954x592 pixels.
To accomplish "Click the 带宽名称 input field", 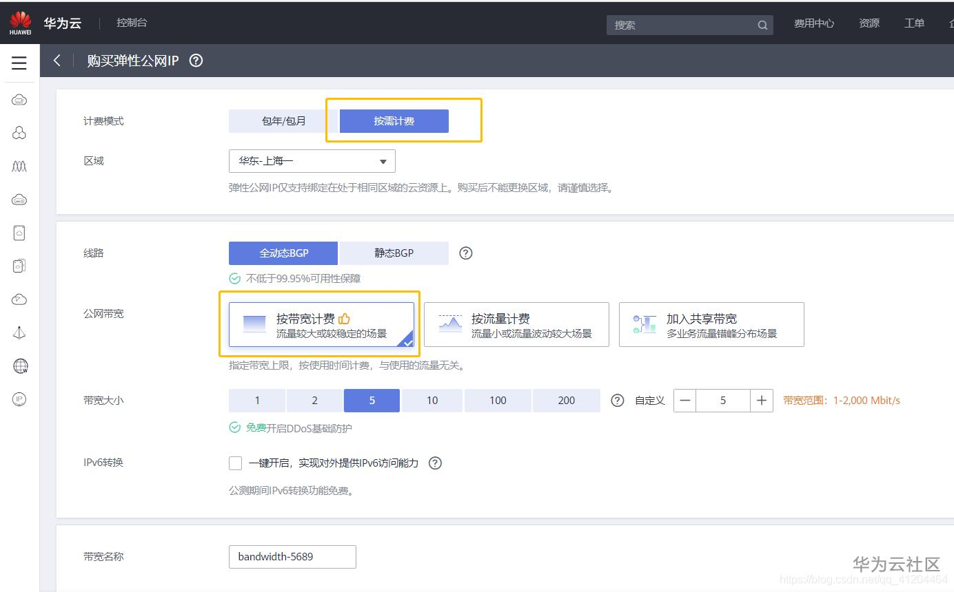I will click(x=292, y=557).
